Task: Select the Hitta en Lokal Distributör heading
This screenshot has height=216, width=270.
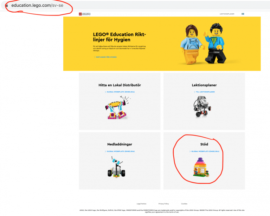Action: point(120,85)
